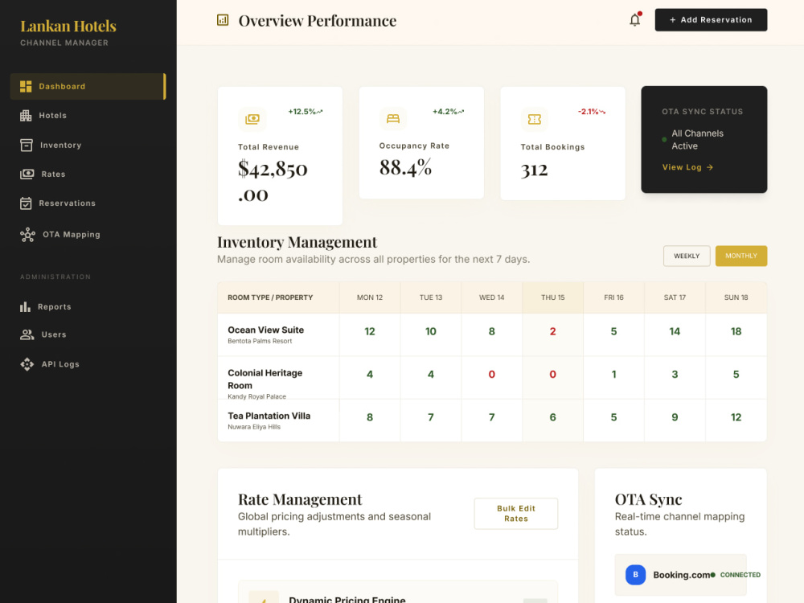Viewport: 804px width, 603px height.
Task: Click the TUE 13 column header
Action: point(431,297)
